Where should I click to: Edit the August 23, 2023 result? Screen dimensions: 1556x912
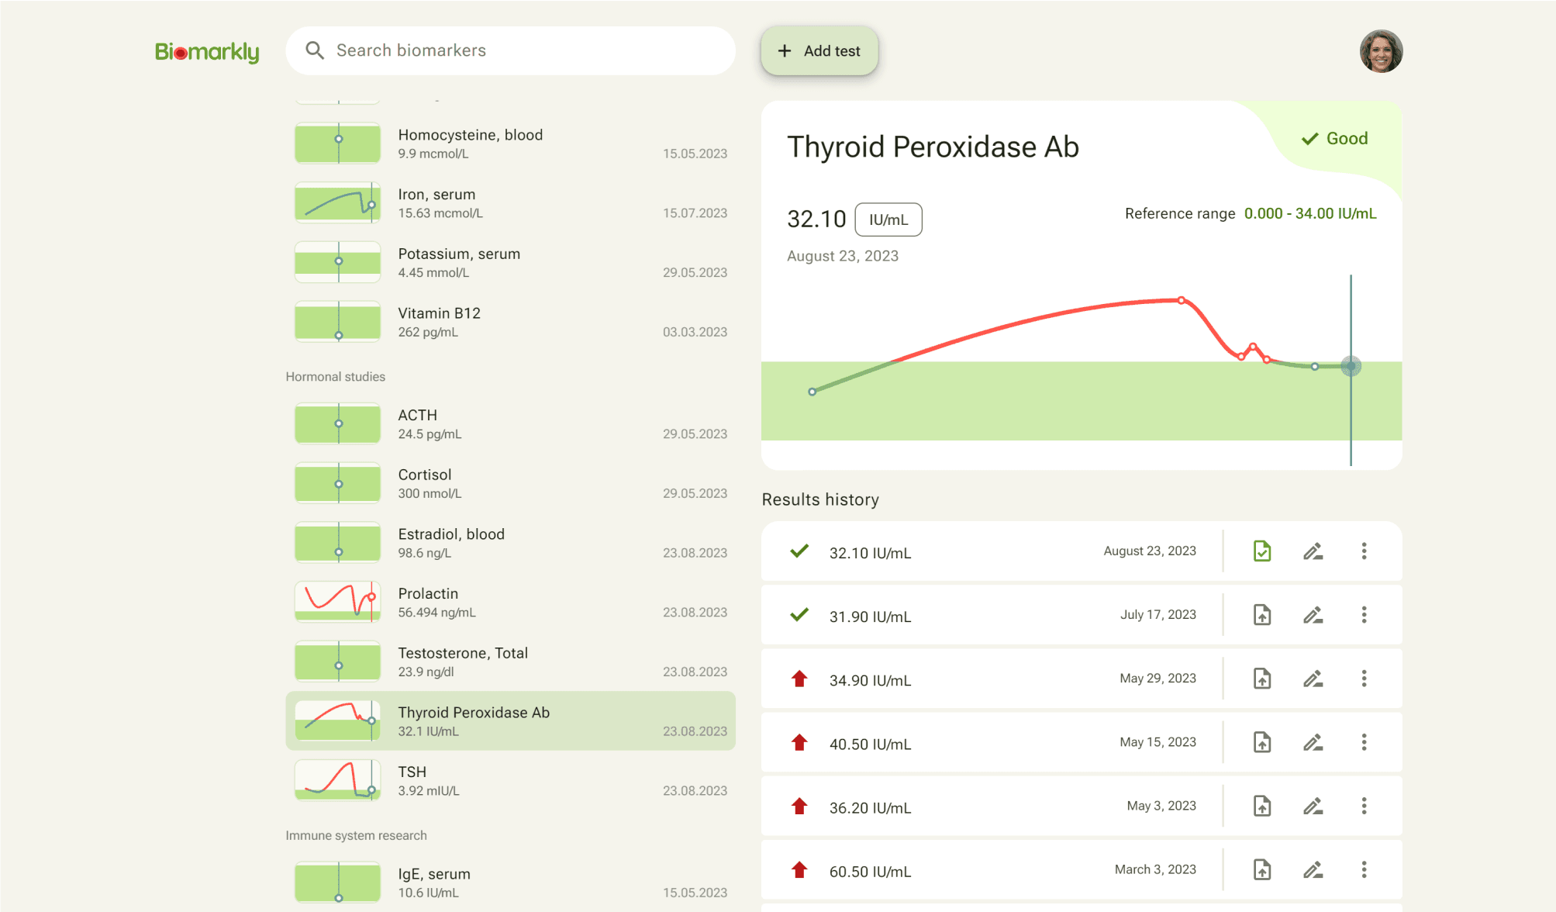[x=1313, y=551]
